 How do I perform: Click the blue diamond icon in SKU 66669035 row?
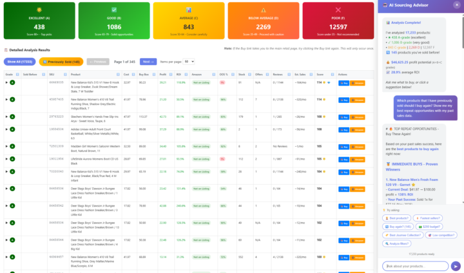click(x=329, y=82)
